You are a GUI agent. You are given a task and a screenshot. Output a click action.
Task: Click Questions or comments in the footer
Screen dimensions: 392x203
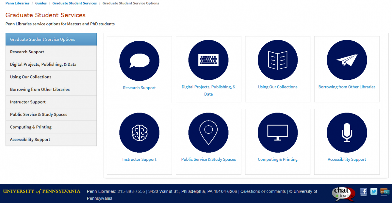click(x=263, y=191)
